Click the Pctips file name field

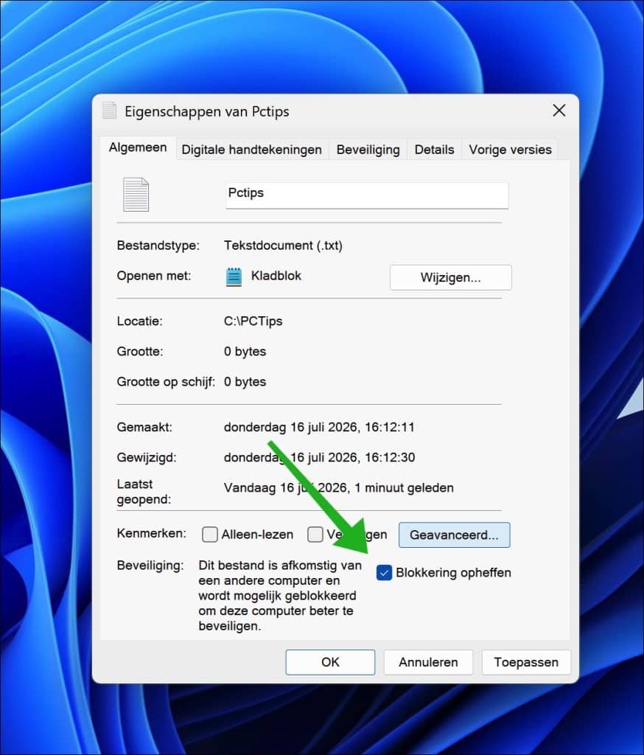367,195
